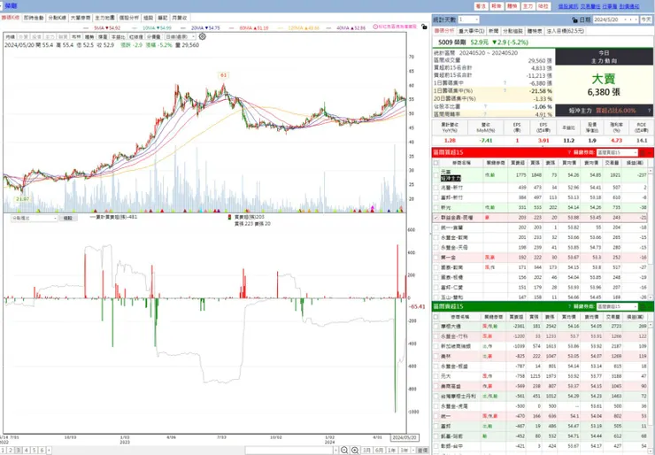This screenshot has width=655, height=455.
Task: Switch to the 分點K線 tab
Action: coord(57,18)
